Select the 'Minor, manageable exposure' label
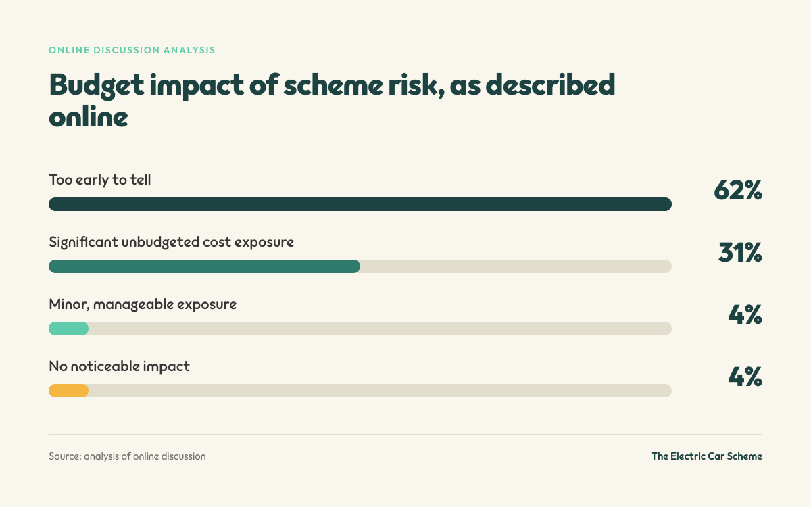Screen dimensions: 811x507 click(x=143, y=304)
